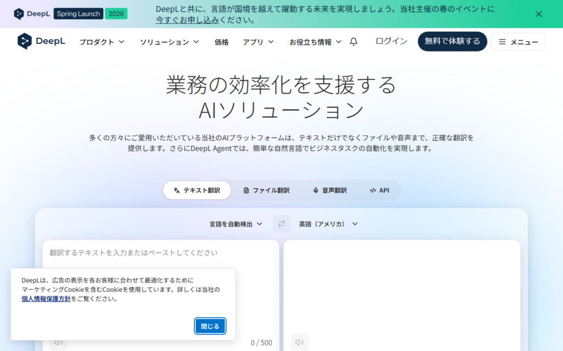Switch to the ファイル翻訳 tab
The image size is (563, 351).
267,190
